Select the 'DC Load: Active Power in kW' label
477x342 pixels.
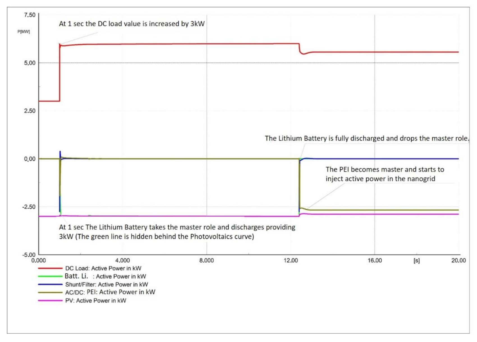103,268
